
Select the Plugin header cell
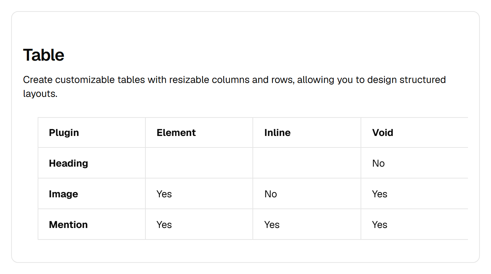coord(92,132)
